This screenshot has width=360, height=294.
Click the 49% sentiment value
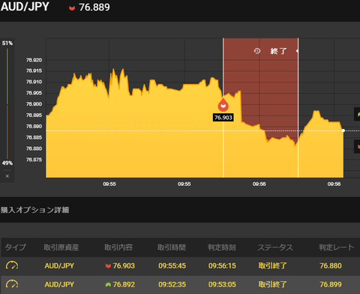tap(7, 163)
